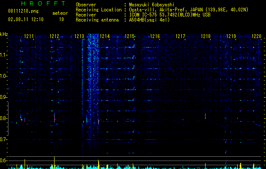Click the date stamp 02.08.11 12:10
Screen dimensions: 266x169
[x=26, y=19]
